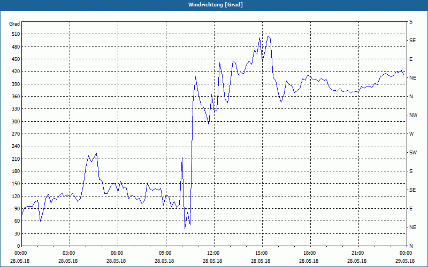Click the 28.05.18 date under 18:00

[309, 261]
